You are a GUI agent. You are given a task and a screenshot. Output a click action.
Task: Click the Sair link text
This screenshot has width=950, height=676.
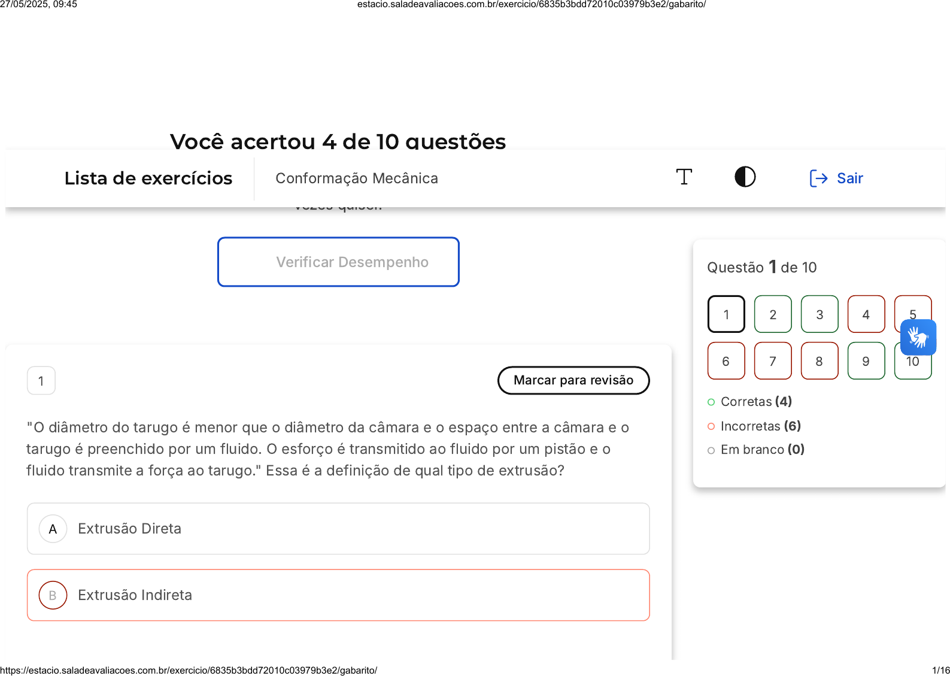click(x=849, y=178)
